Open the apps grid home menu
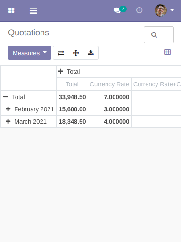Screen dimensions: 181x242 11,10
